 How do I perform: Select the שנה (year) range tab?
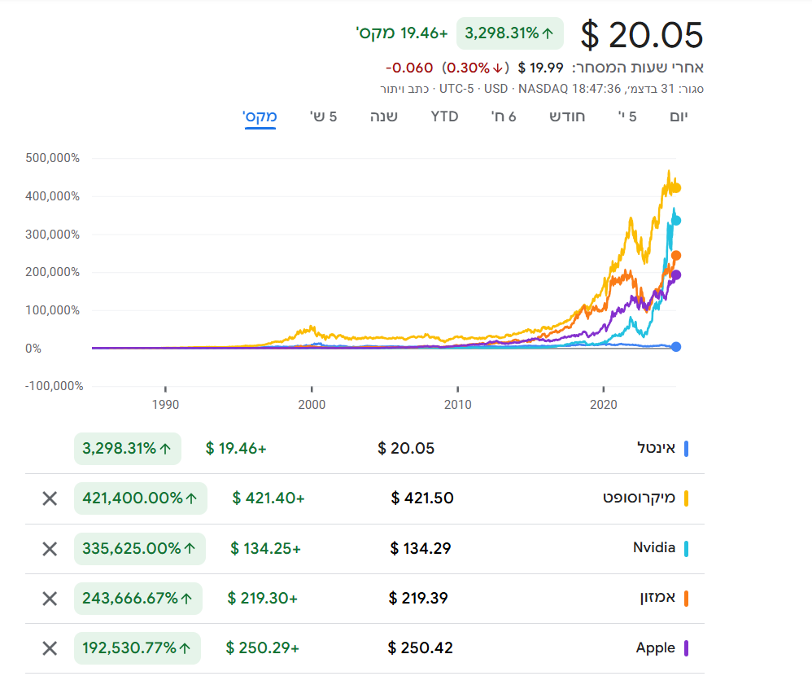383,116
